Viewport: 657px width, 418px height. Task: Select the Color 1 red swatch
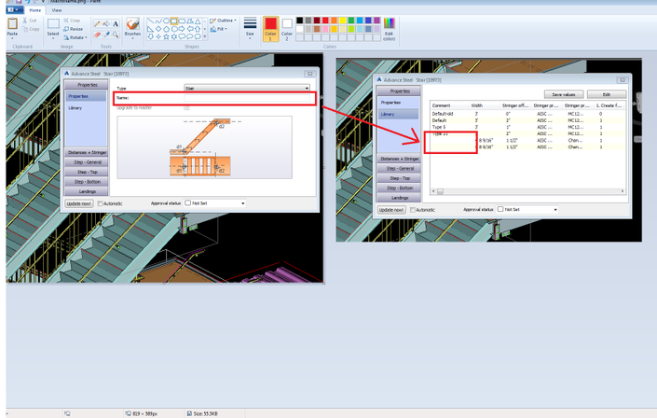270,29
